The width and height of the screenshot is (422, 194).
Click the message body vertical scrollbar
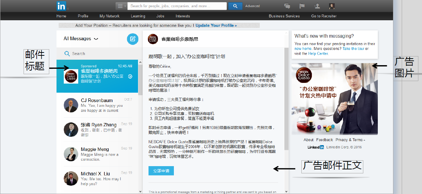pyautogui.click(x=287, y=99)
